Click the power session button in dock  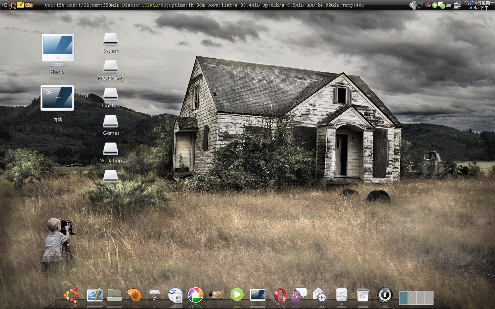point(385,295)
